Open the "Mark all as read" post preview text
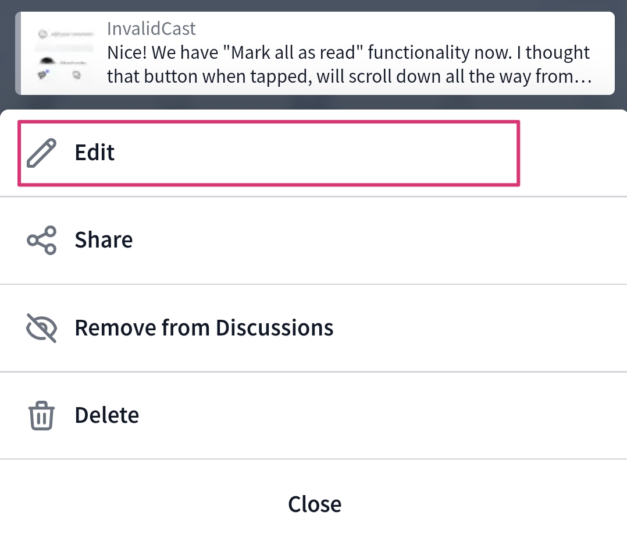Viewport: 627px width, 544px height. point(349,65)
